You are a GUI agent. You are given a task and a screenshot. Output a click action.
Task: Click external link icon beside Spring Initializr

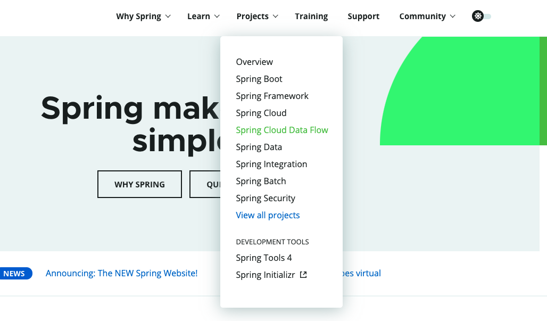[303, 275]
